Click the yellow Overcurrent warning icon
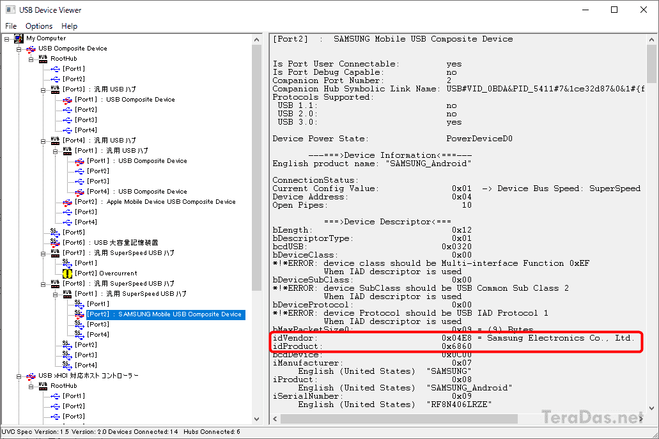Image resolution: width=659 pixels, height=439 pixels. (x=67, y=273)
